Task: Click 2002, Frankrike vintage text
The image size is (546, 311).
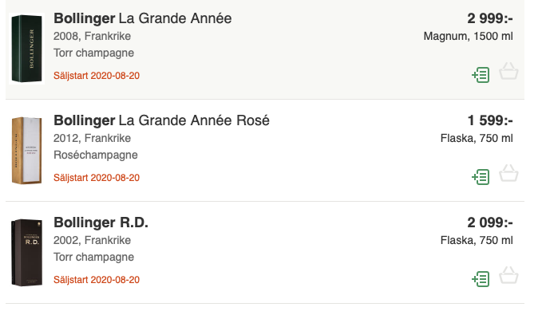Action: pos(92,240)
